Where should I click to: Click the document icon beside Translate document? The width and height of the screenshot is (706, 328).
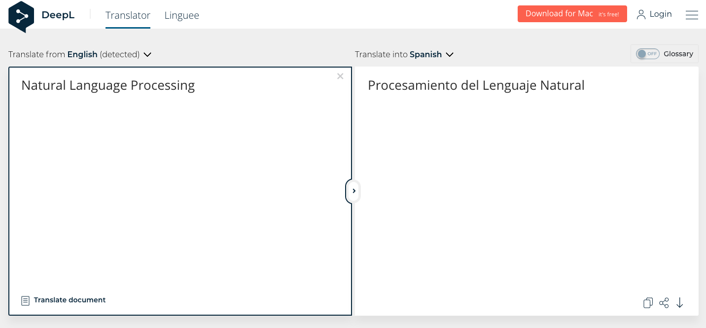point(25,300)
